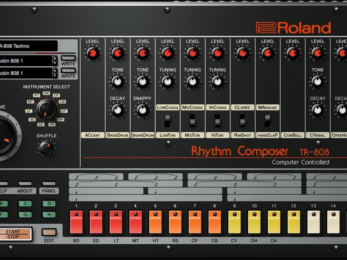Viewport: 347px width, 260px height.
Task: Click the down arrow of the lower preset selector
Action: point(55,76)
